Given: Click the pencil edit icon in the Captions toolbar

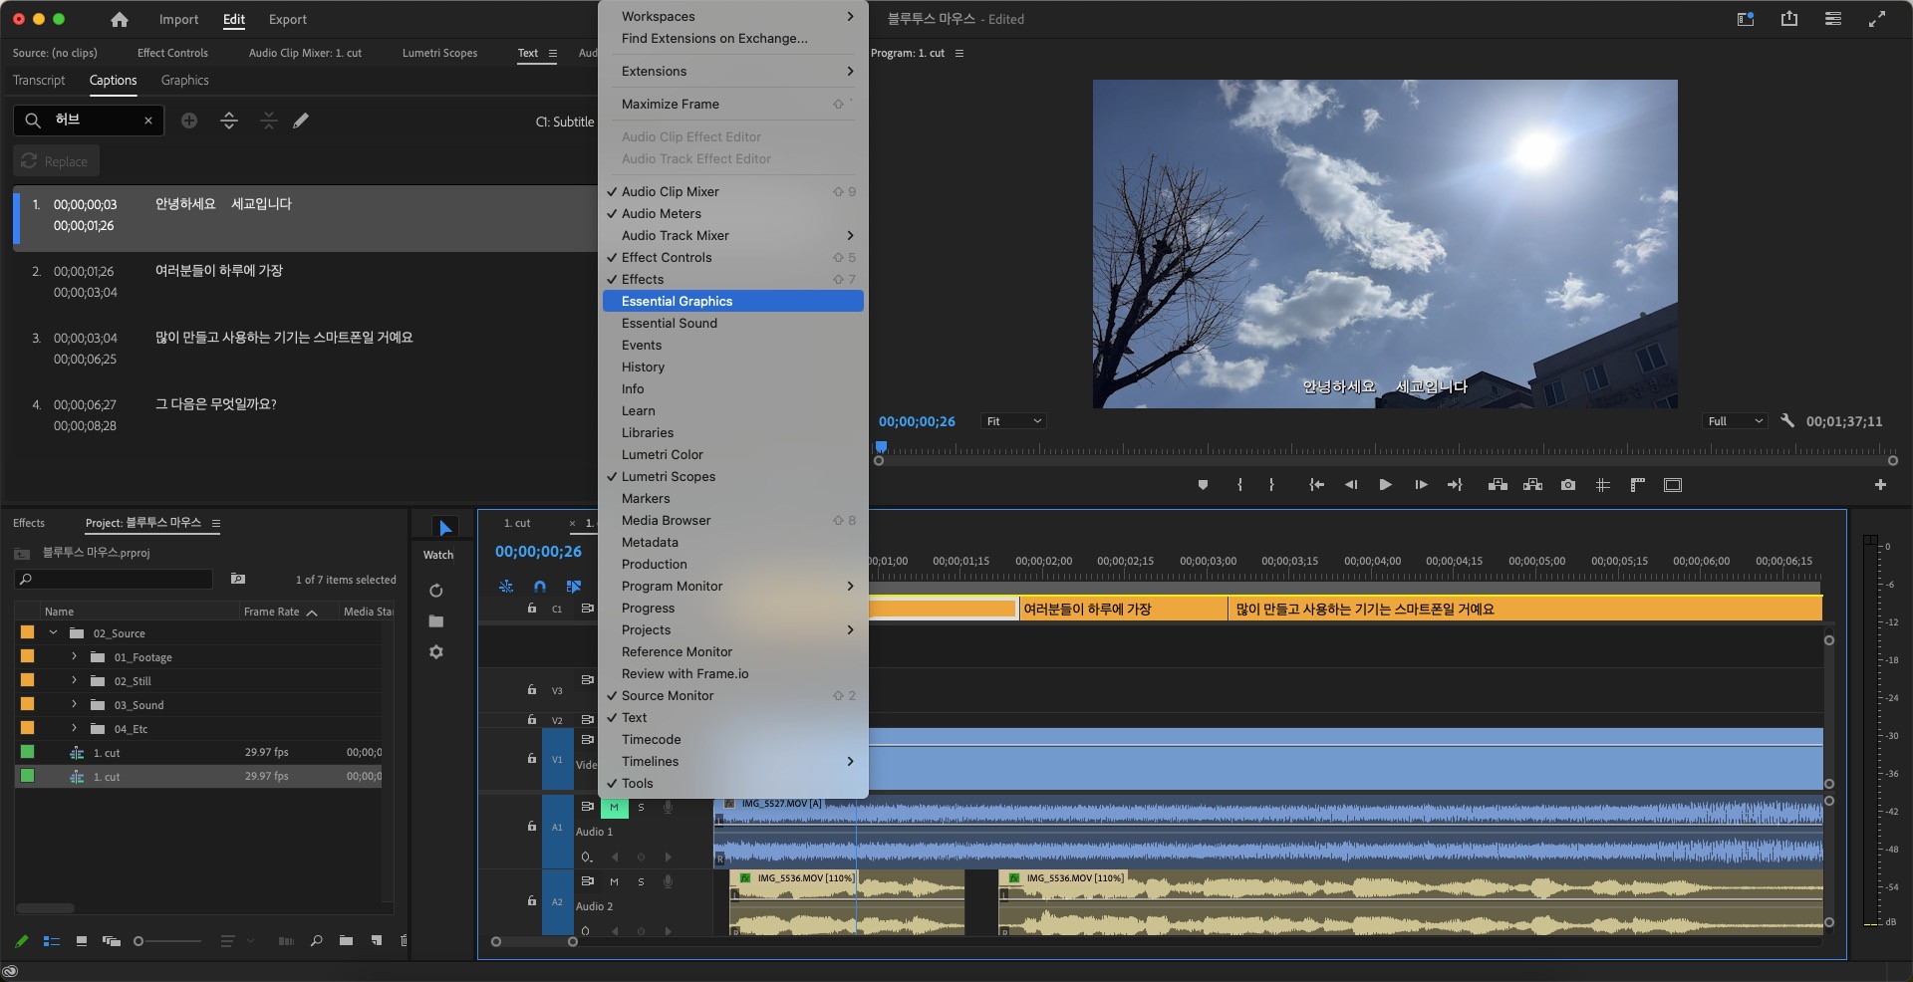Looking at the screenshot, I should click(301, 121).
